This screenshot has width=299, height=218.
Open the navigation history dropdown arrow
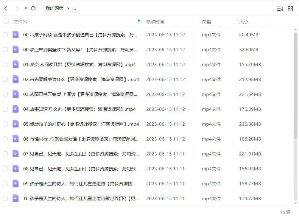pos(26,8)
